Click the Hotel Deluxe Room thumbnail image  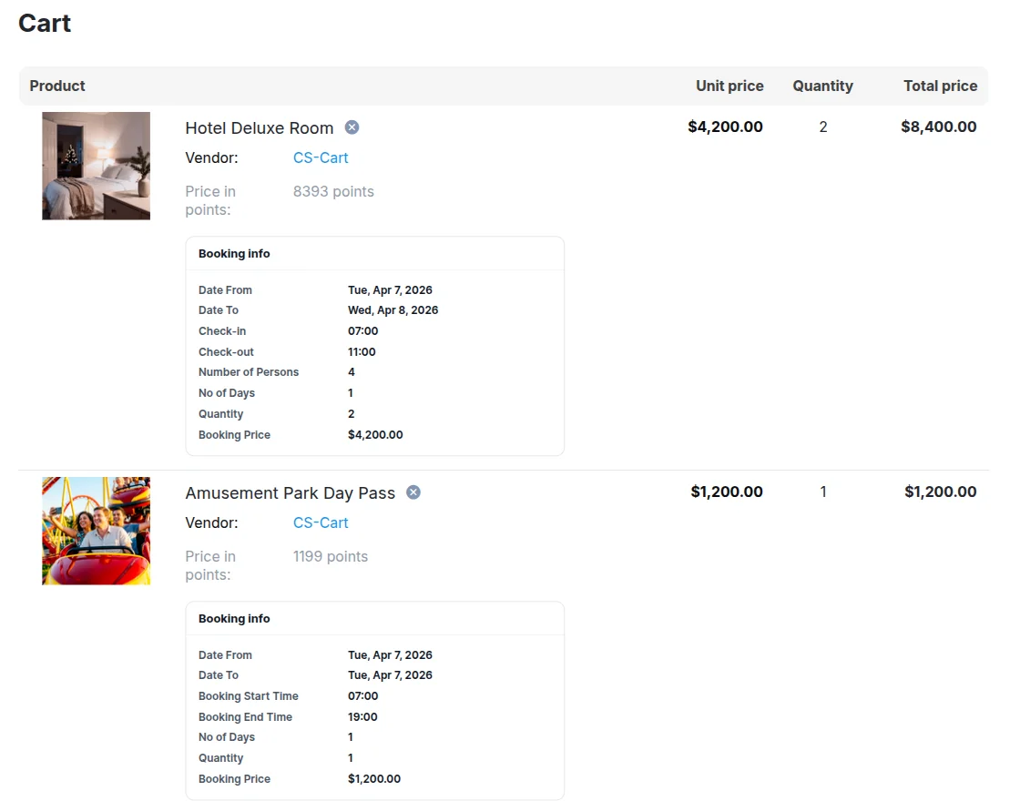pyautogui.click(x=96, y=166)
